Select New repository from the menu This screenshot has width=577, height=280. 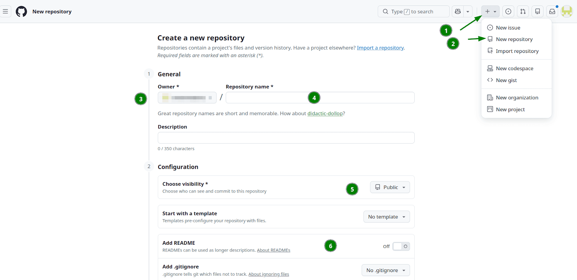[x=516, y=39]
